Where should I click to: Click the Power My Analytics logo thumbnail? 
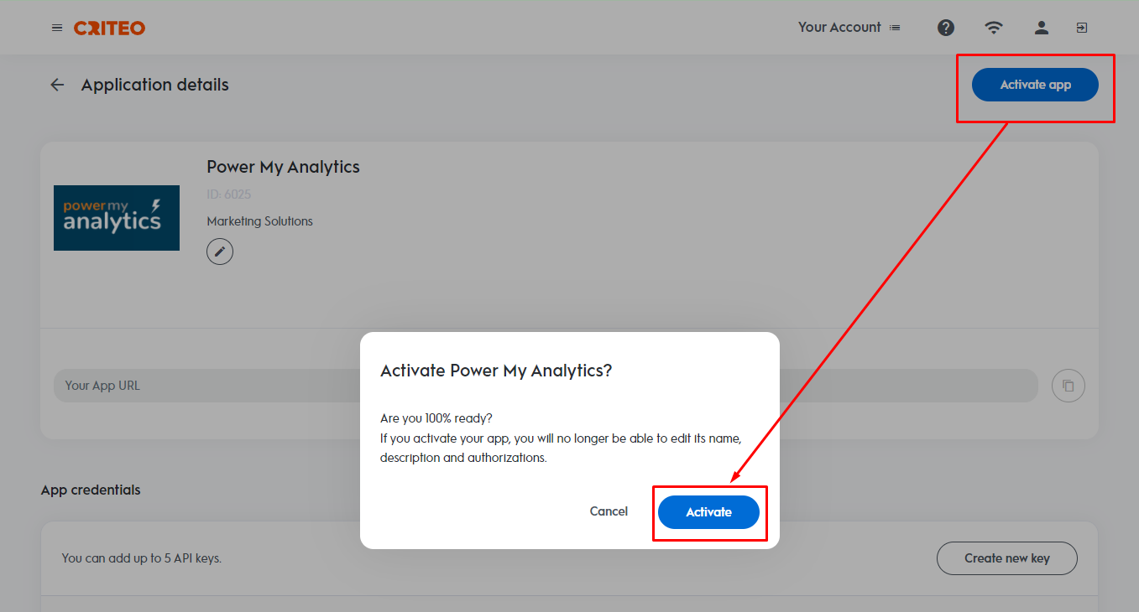[117, 218]
